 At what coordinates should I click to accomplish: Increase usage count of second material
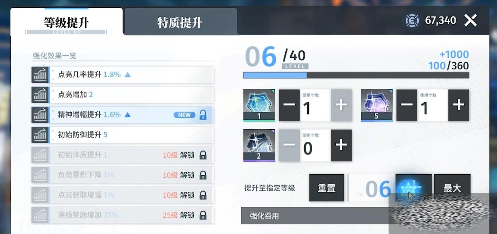pyautogui.click(x=459, y=105)
